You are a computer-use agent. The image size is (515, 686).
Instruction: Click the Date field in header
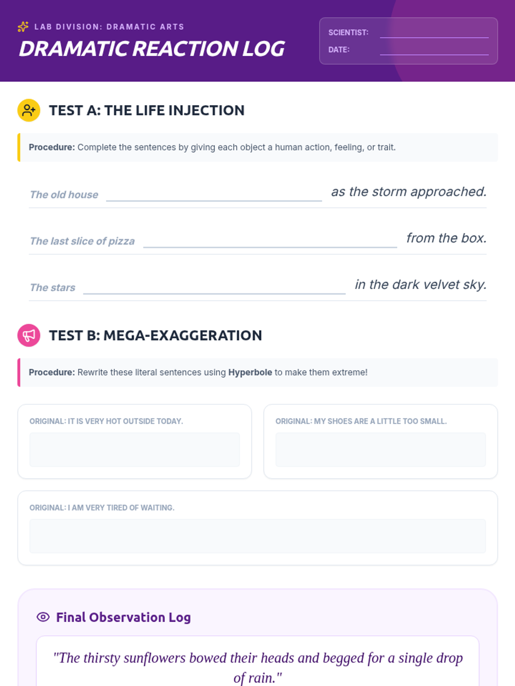pos(434,50)
